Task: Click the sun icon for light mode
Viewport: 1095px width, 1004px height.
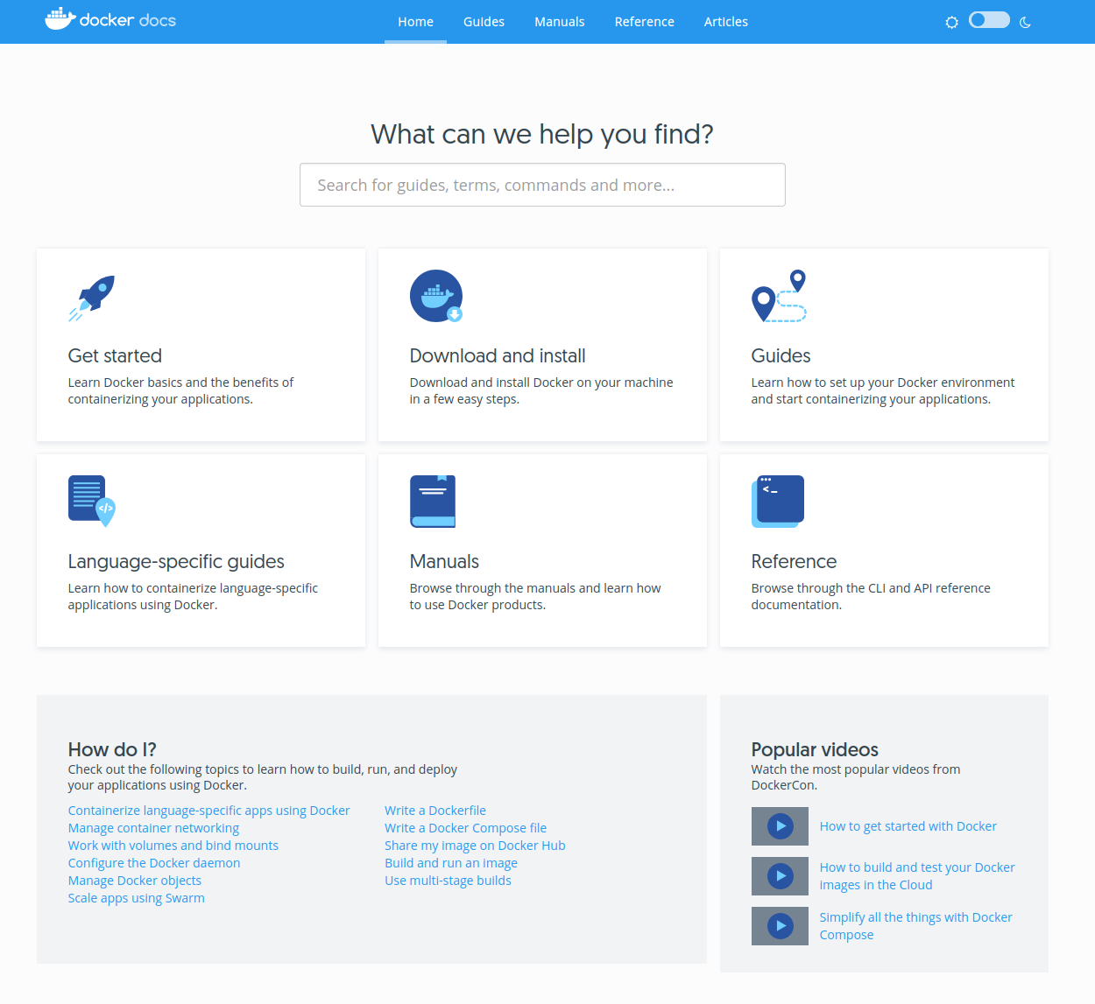Action: click(x=951, y=22)
